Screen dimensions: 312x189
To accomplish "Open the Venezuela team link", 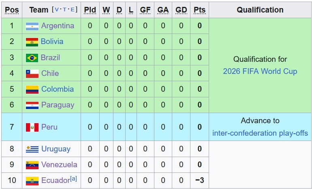I will pos(59,165).
